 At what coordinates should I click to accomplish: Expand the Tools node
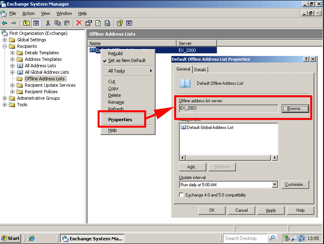(x=4, y=105)
